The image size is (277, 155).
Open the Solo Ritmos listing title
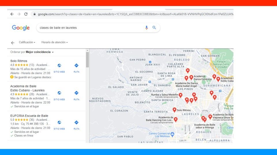19,61
